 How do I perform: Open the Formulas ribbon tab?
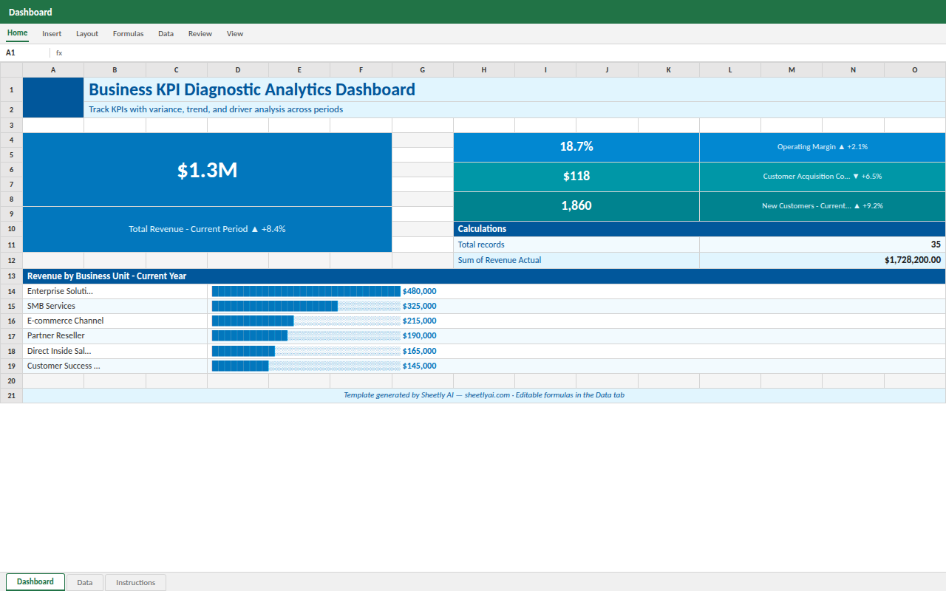pos(128,33)
